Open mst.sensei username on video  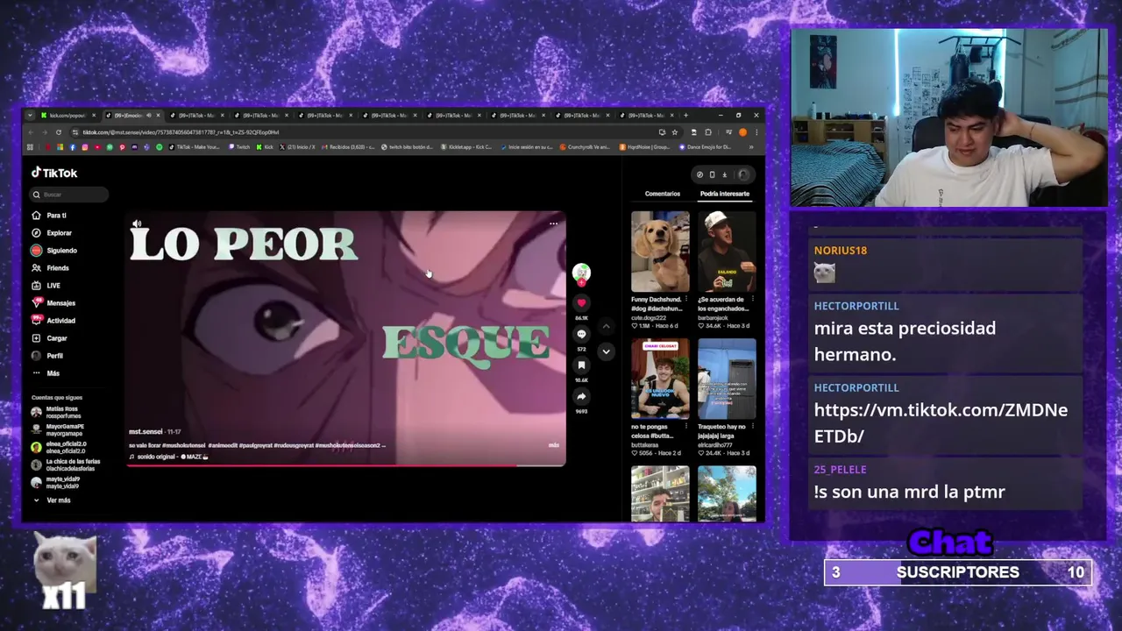(x=146, y=432)
